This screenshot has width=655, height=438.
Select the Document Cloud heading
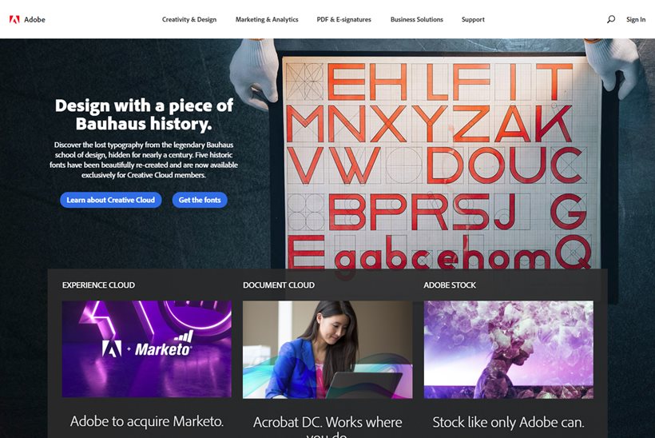tap(279, 285)
